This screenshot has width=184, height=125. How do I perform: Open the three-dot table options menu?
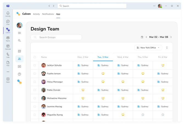pos(167,48)
